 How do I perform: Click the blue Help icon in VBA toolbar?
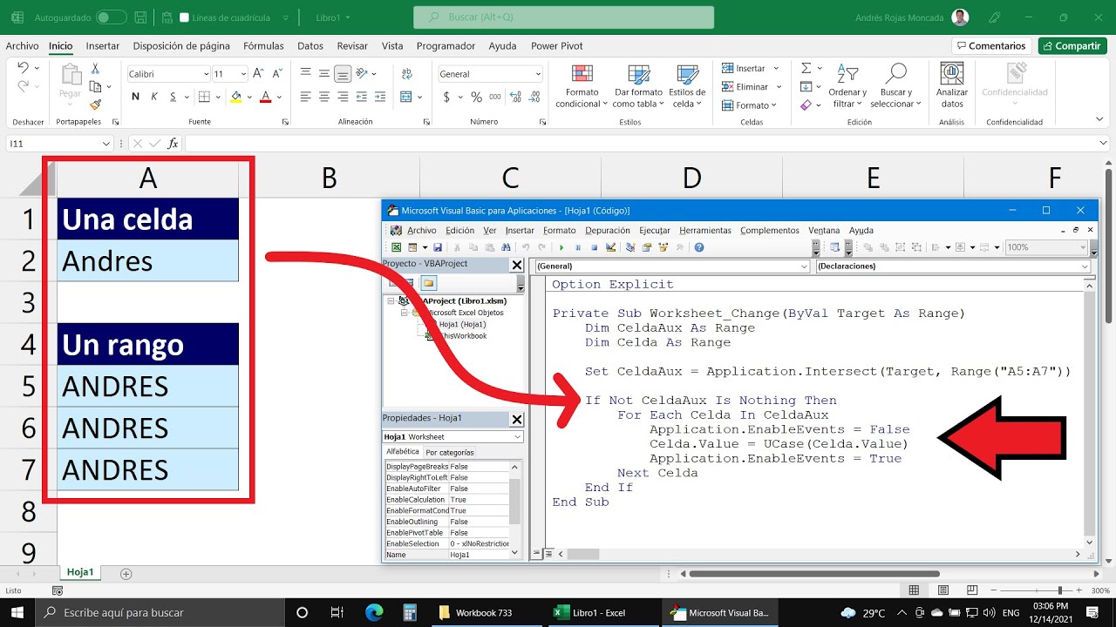[x=699, y=247]
